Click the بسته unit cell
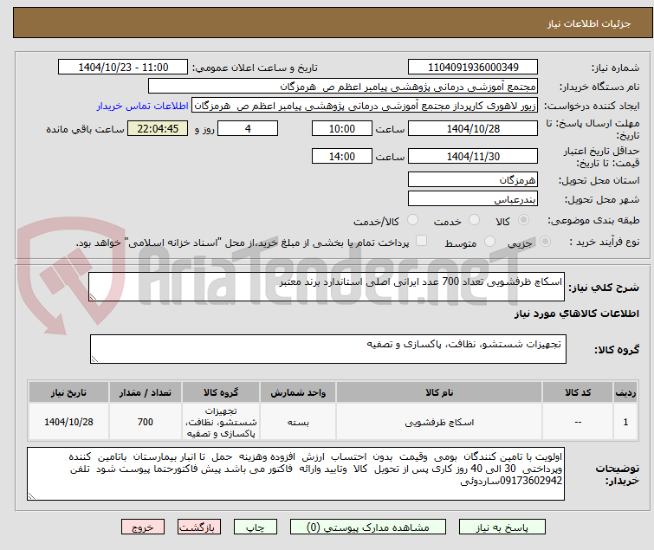This screenshot has height=550, width=654. (x=298, y=422)
